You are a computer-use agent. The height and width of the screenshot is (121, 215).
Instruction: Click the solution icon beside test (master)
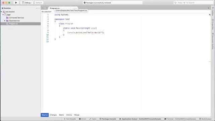coord(4,12)
